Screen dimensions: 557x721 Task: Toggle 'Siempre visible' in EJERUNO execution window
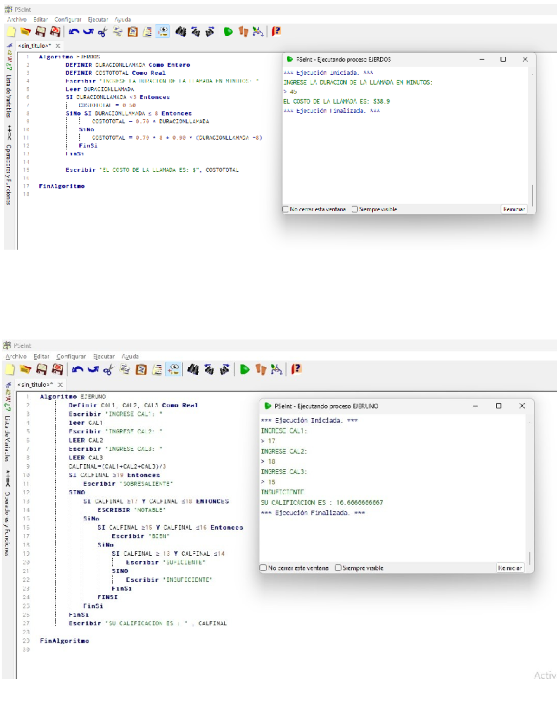[x=338, y=568]
